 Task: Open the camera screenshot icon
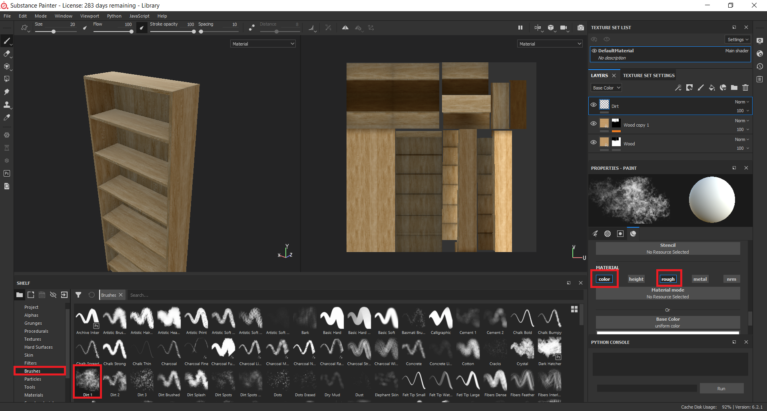click(x=581, y=28)
